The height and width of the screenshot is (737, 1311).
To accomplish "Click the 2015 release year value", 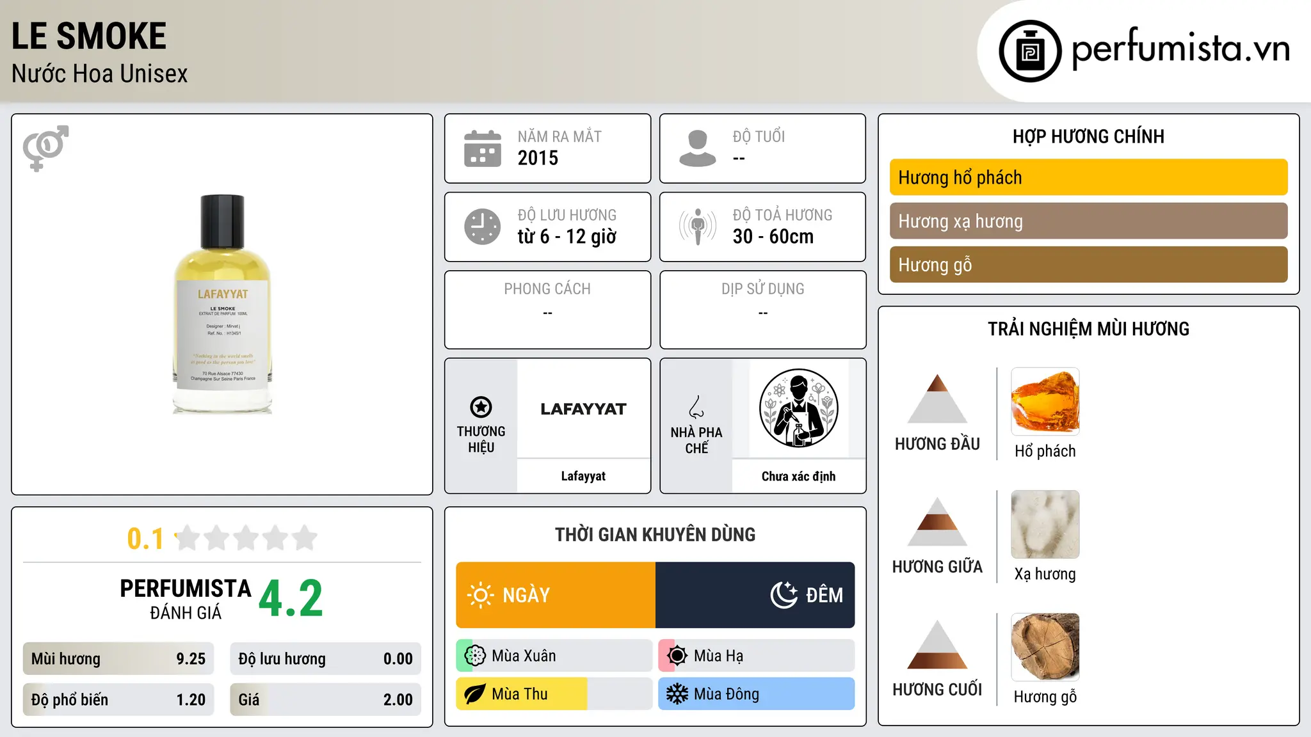I will click(x=538, y=158).
